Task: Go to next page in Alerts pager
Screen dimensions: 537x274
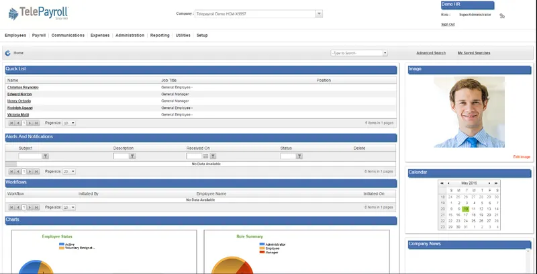Action: point(30,171)
